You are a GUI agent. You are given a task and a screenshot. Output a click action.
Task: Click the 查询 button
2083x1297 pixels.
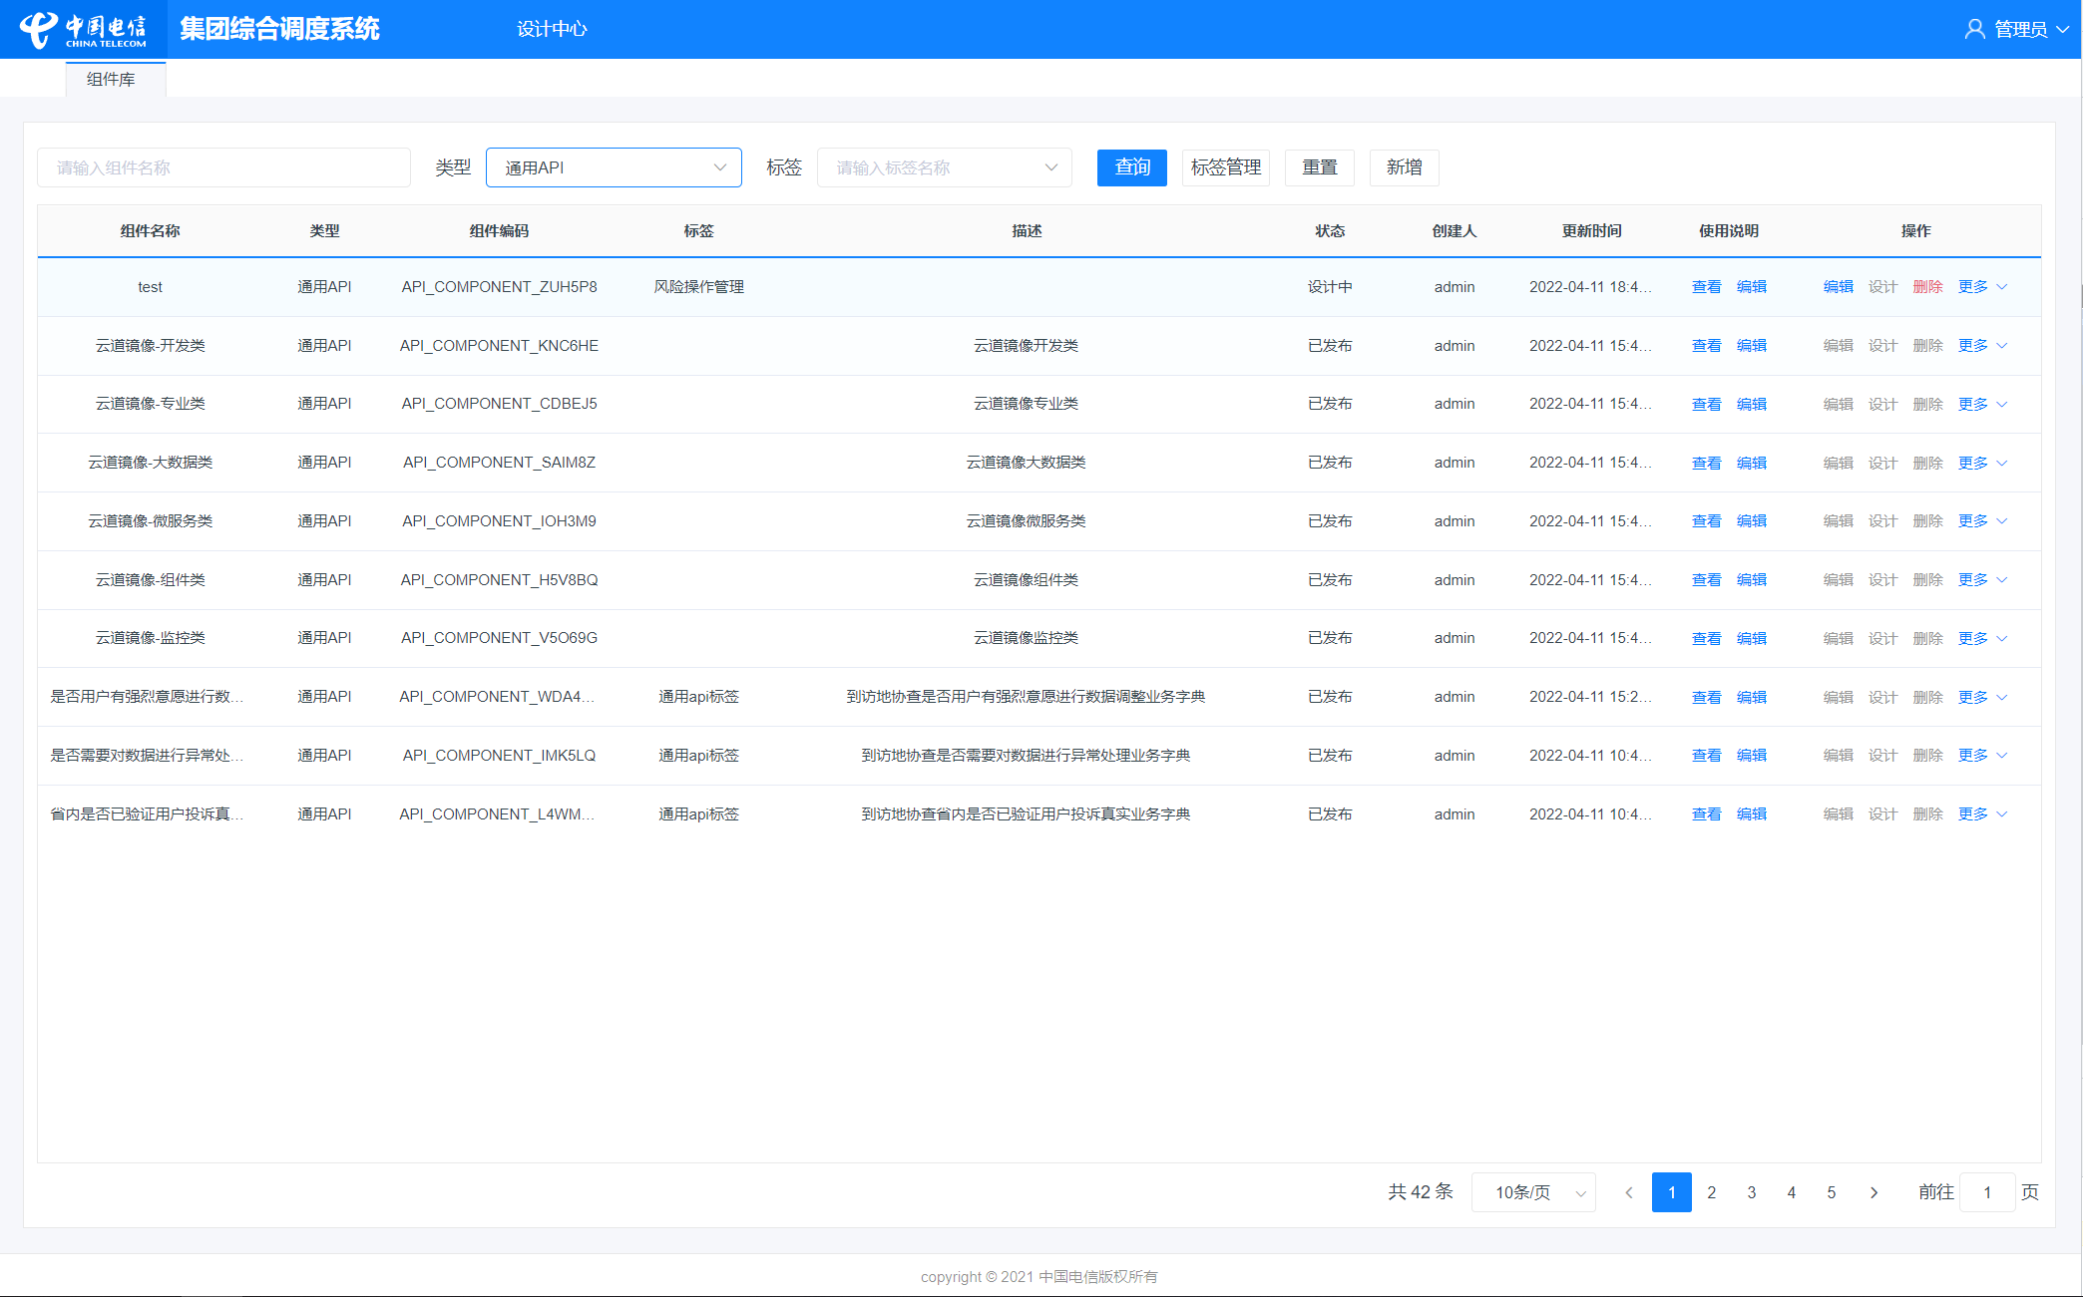(x=1132, y=167)
